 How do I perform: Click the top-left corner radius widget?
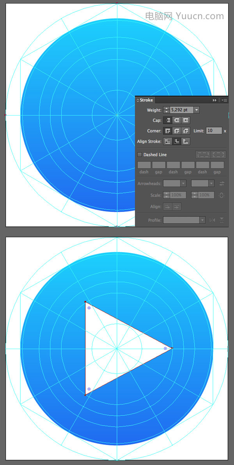coord(89,308)
